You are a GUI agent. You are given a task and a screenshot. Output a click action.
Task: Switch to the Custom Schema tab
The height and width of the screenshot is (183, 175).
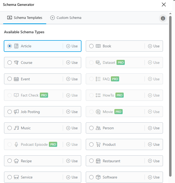66,18
